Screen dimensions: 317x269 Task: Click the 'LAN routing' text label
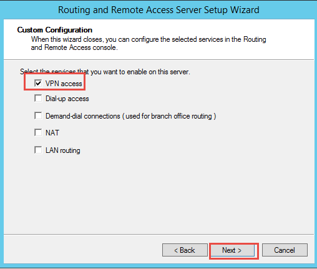[63, 150]
